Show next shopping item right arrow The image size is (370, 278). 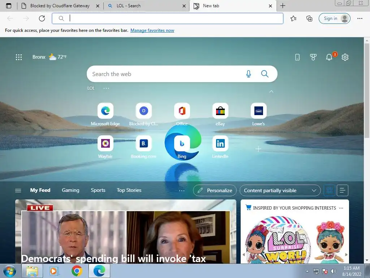tap(346, 254)
